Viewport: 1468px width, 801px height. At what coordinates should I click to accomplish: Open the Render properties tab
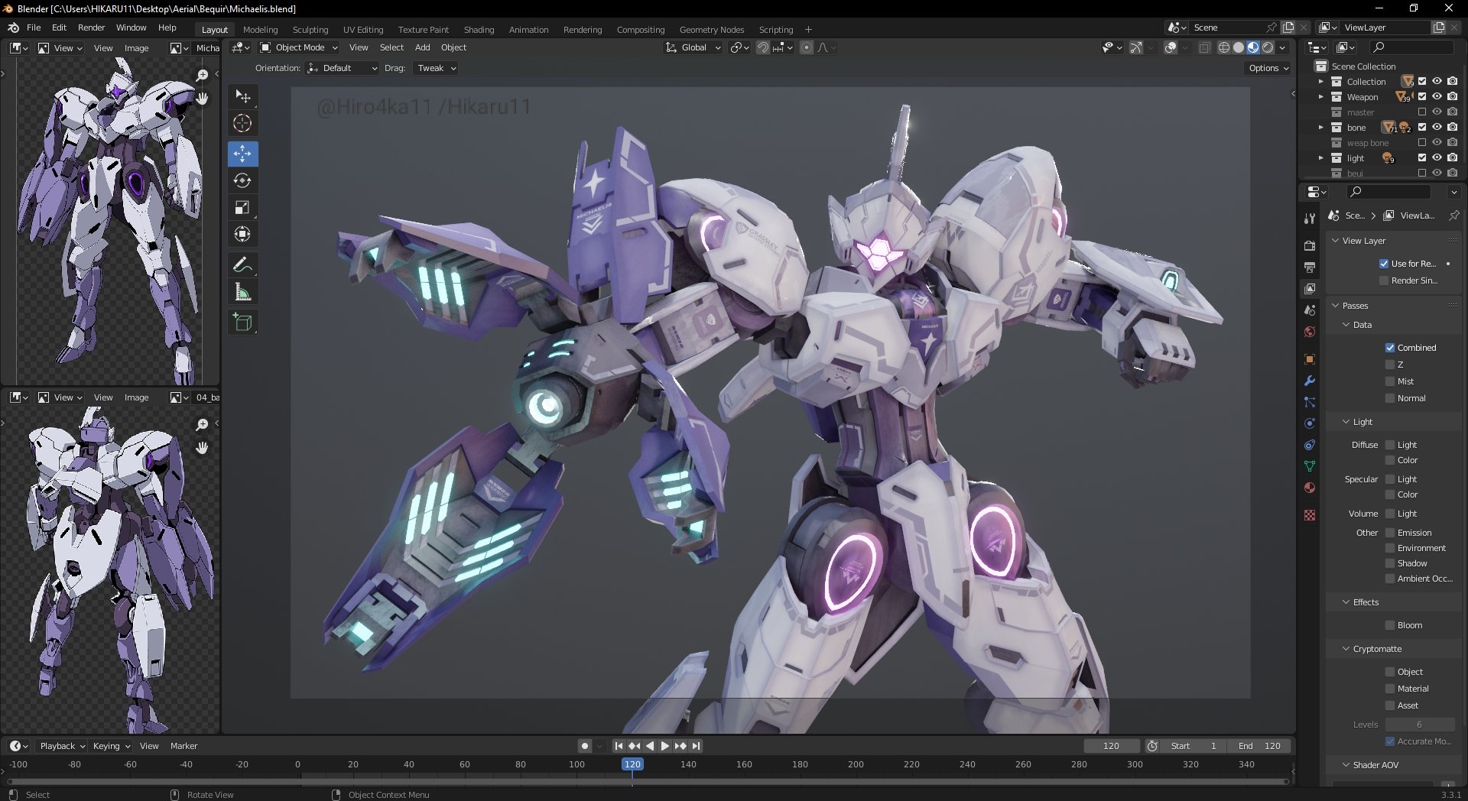pos(1310,245)
